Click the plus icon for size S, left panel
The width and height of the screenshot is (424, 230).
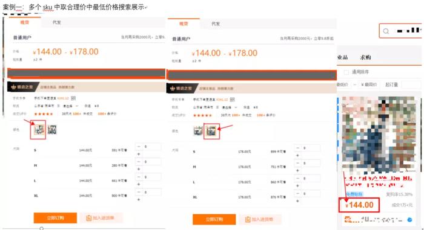tap(139, 154)
